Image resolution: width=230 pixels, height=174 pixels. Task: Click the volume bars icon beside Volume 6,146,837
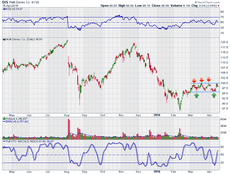click(x=4, y=119)
